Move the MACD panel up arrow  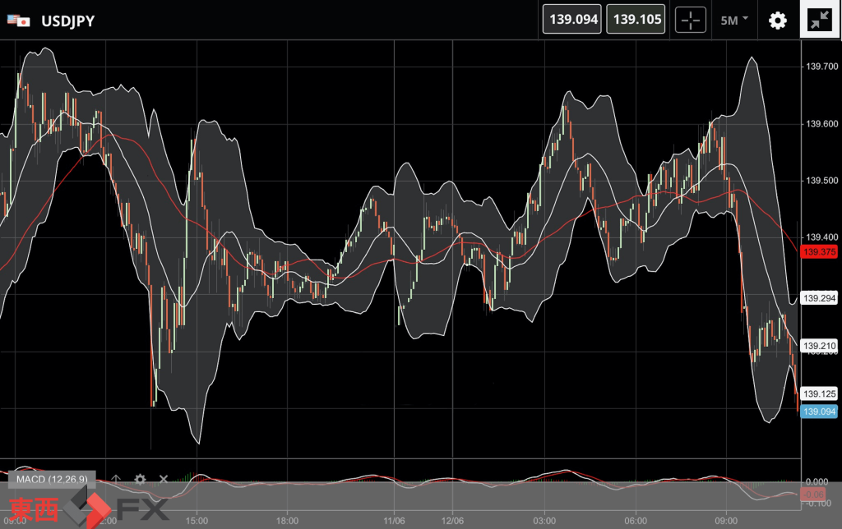tap(116, 479)
